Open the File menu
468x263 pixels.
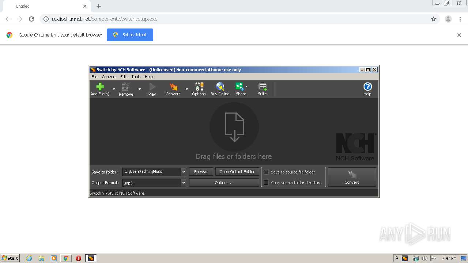click(x=94, y=77)
